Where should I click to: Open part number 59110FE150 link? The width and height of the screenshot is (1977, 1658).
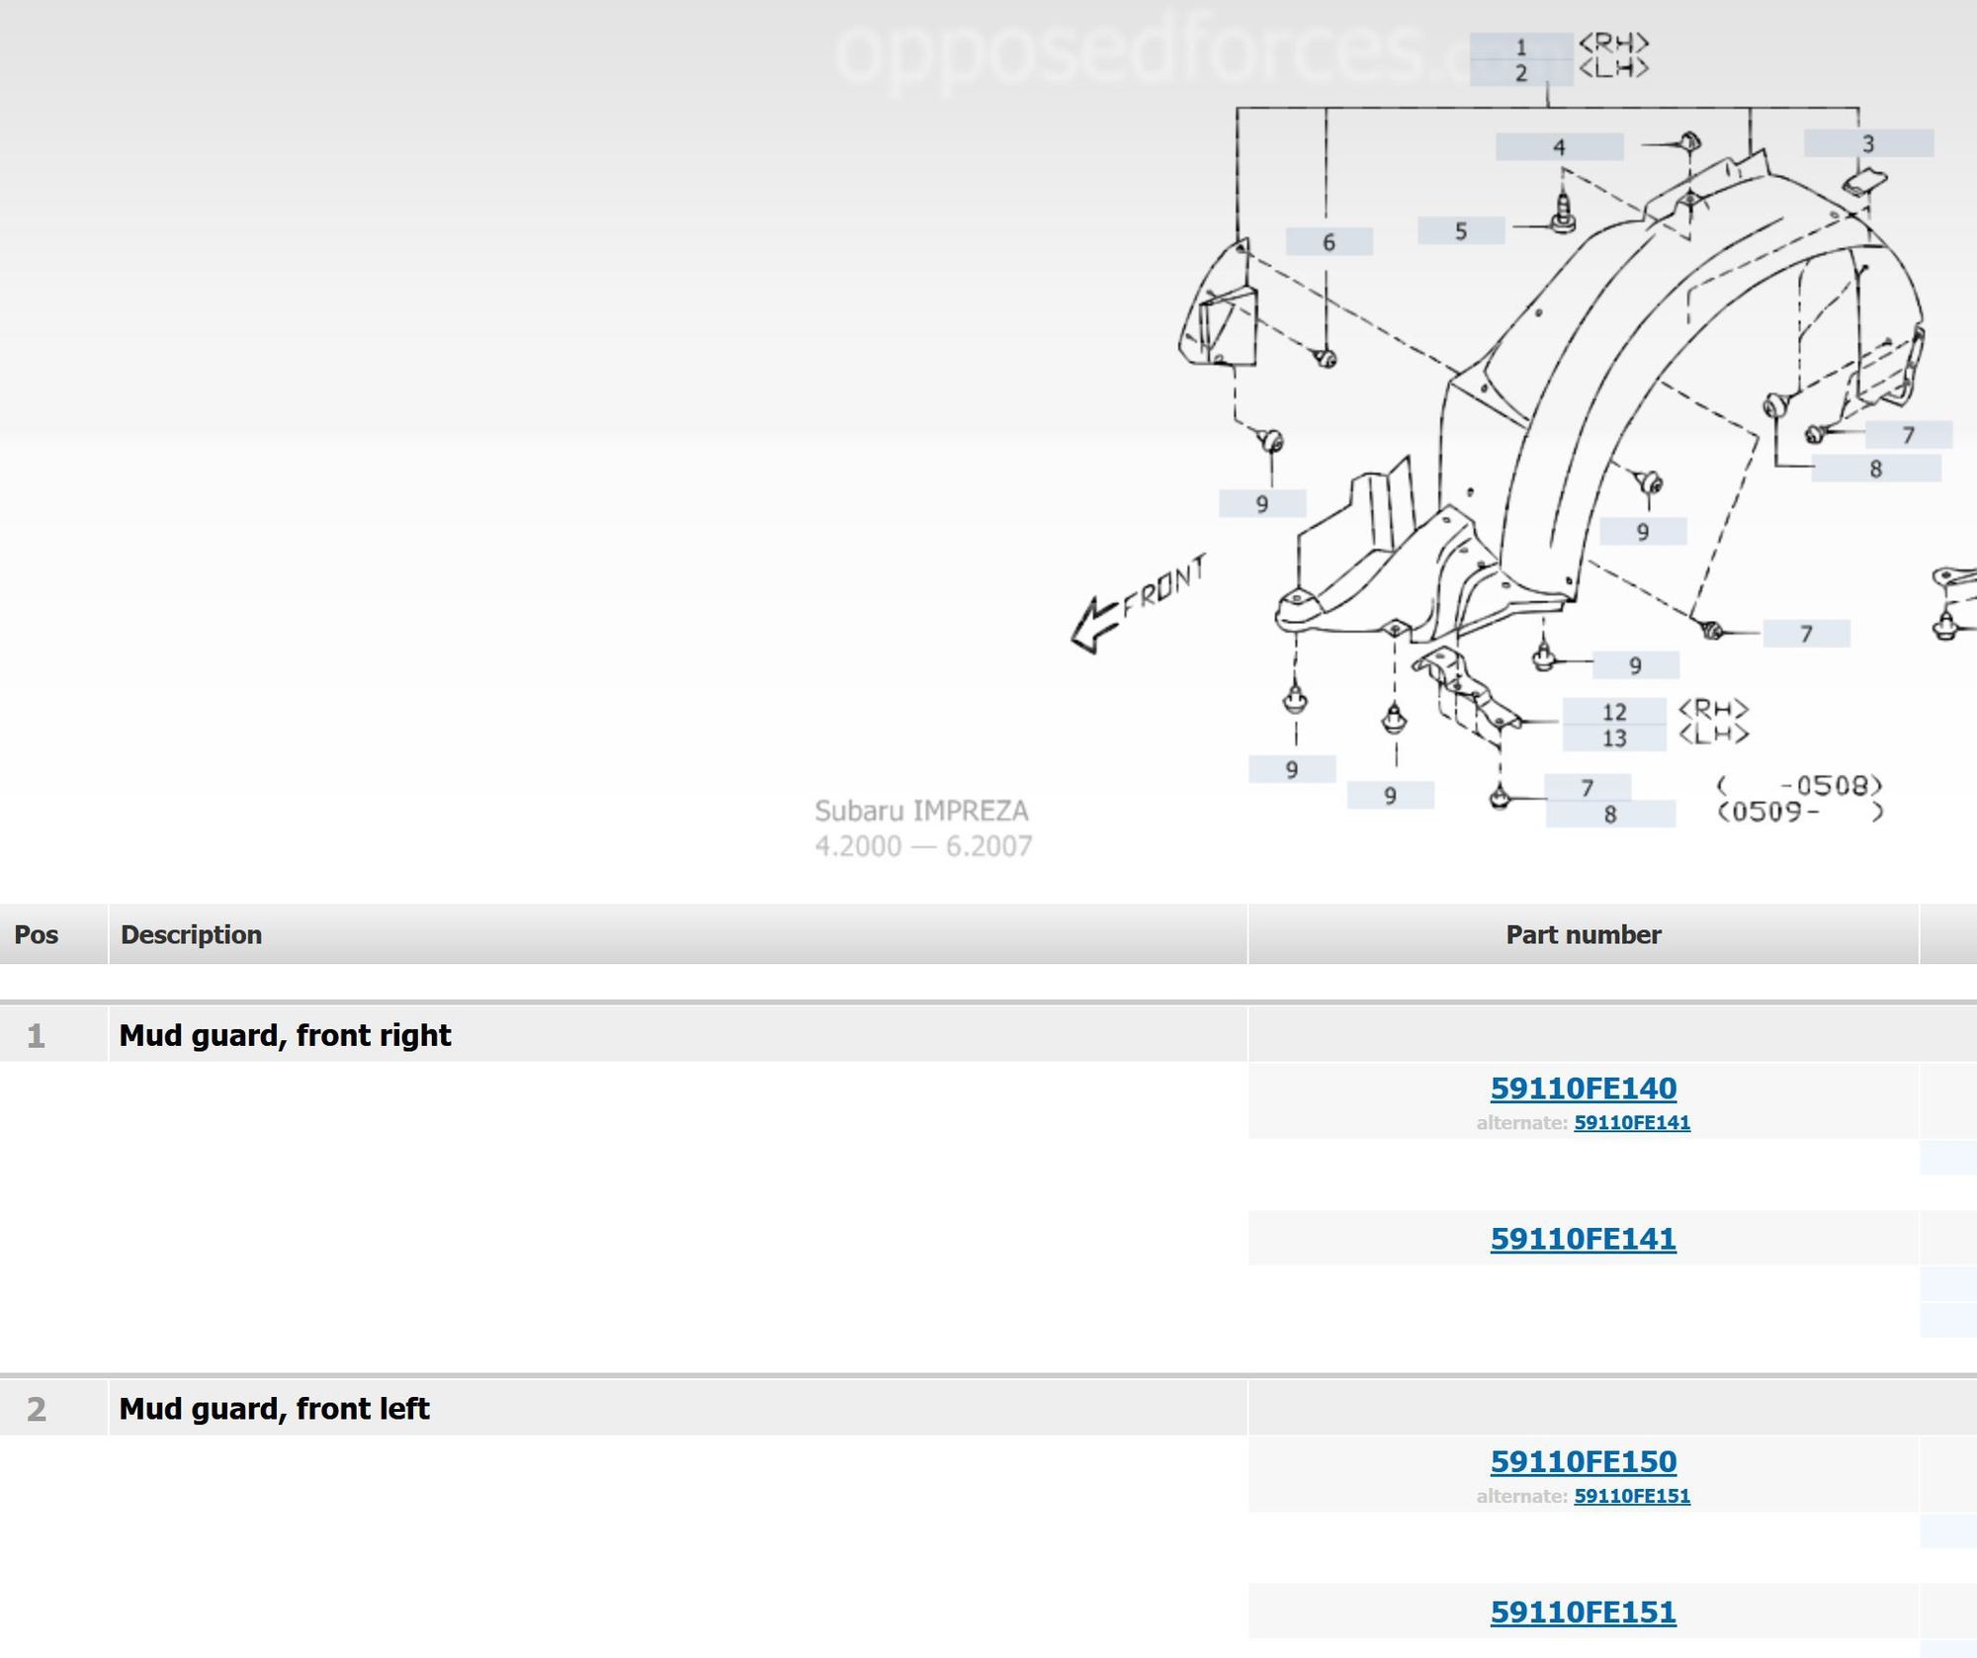tap(1583, 1460)
